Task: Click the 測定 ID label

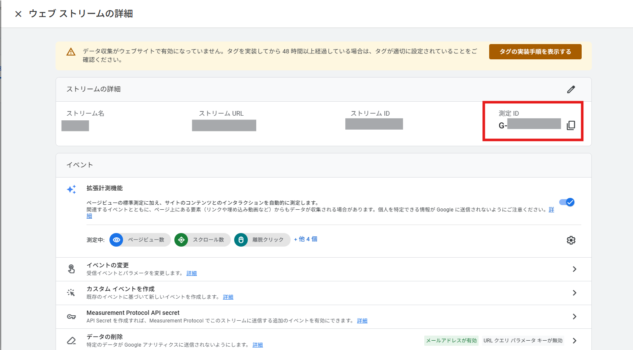Action: (509, 113)
